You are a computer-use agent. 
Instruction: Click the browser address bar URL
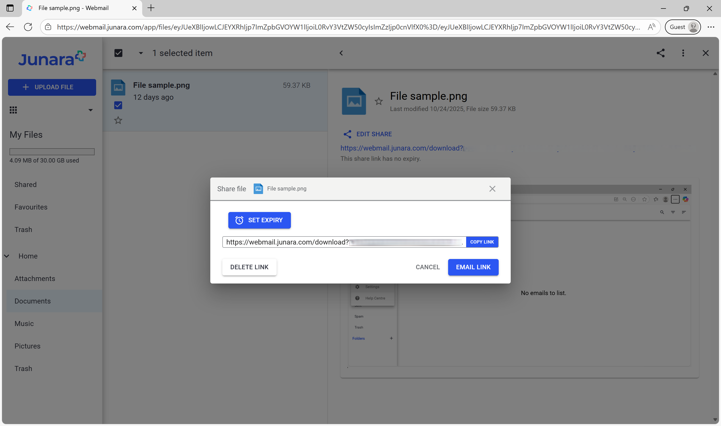tap(348, 27)
